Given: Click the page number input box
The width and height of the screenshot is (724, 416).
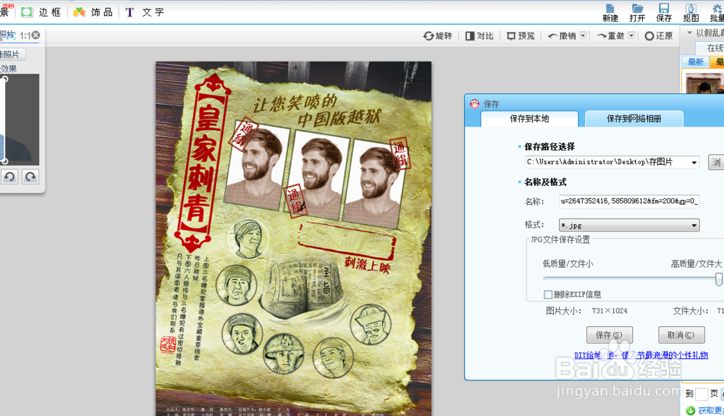Looking at the screenshot, I should click(x=702, y=394).
